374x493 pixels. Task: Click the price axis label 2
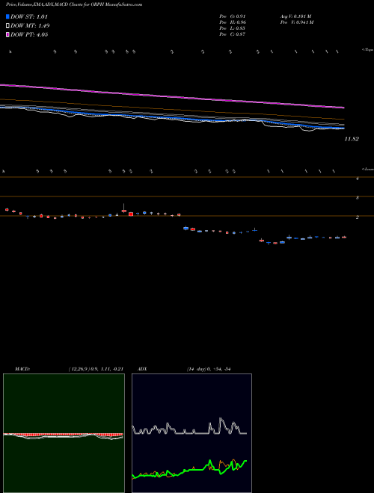pyautogui.click(x=358, y=217)
